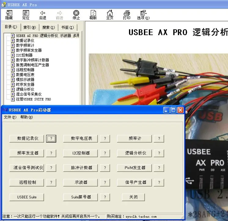This screenshot has height=221, width=228.
Task: Click the ? help button beside 频率发生器
Action: 51,153
